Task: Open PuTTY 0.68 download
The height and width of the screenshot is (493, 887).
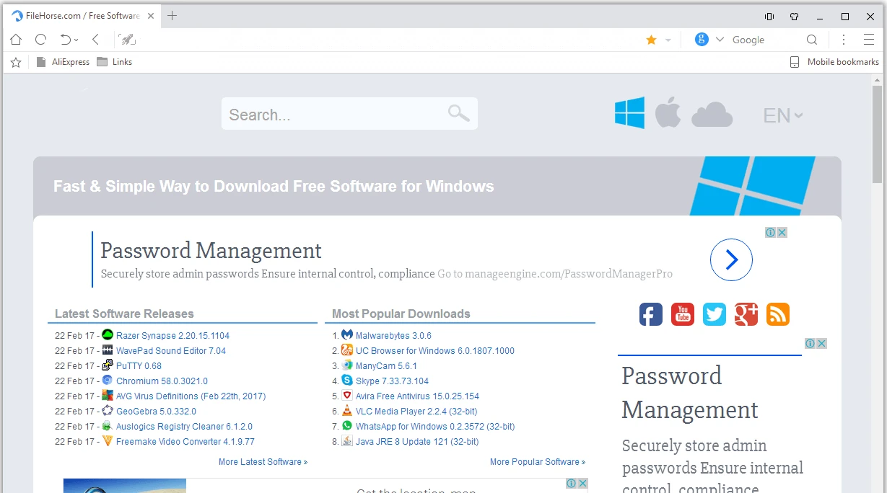Action: [139, 366]
